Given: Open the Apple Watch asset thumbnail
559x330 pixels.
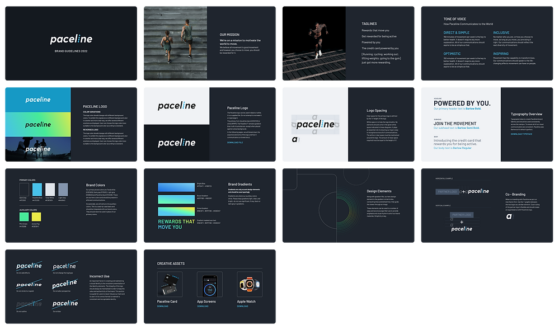Looking at the screenshot, I should tap(250, 284).
